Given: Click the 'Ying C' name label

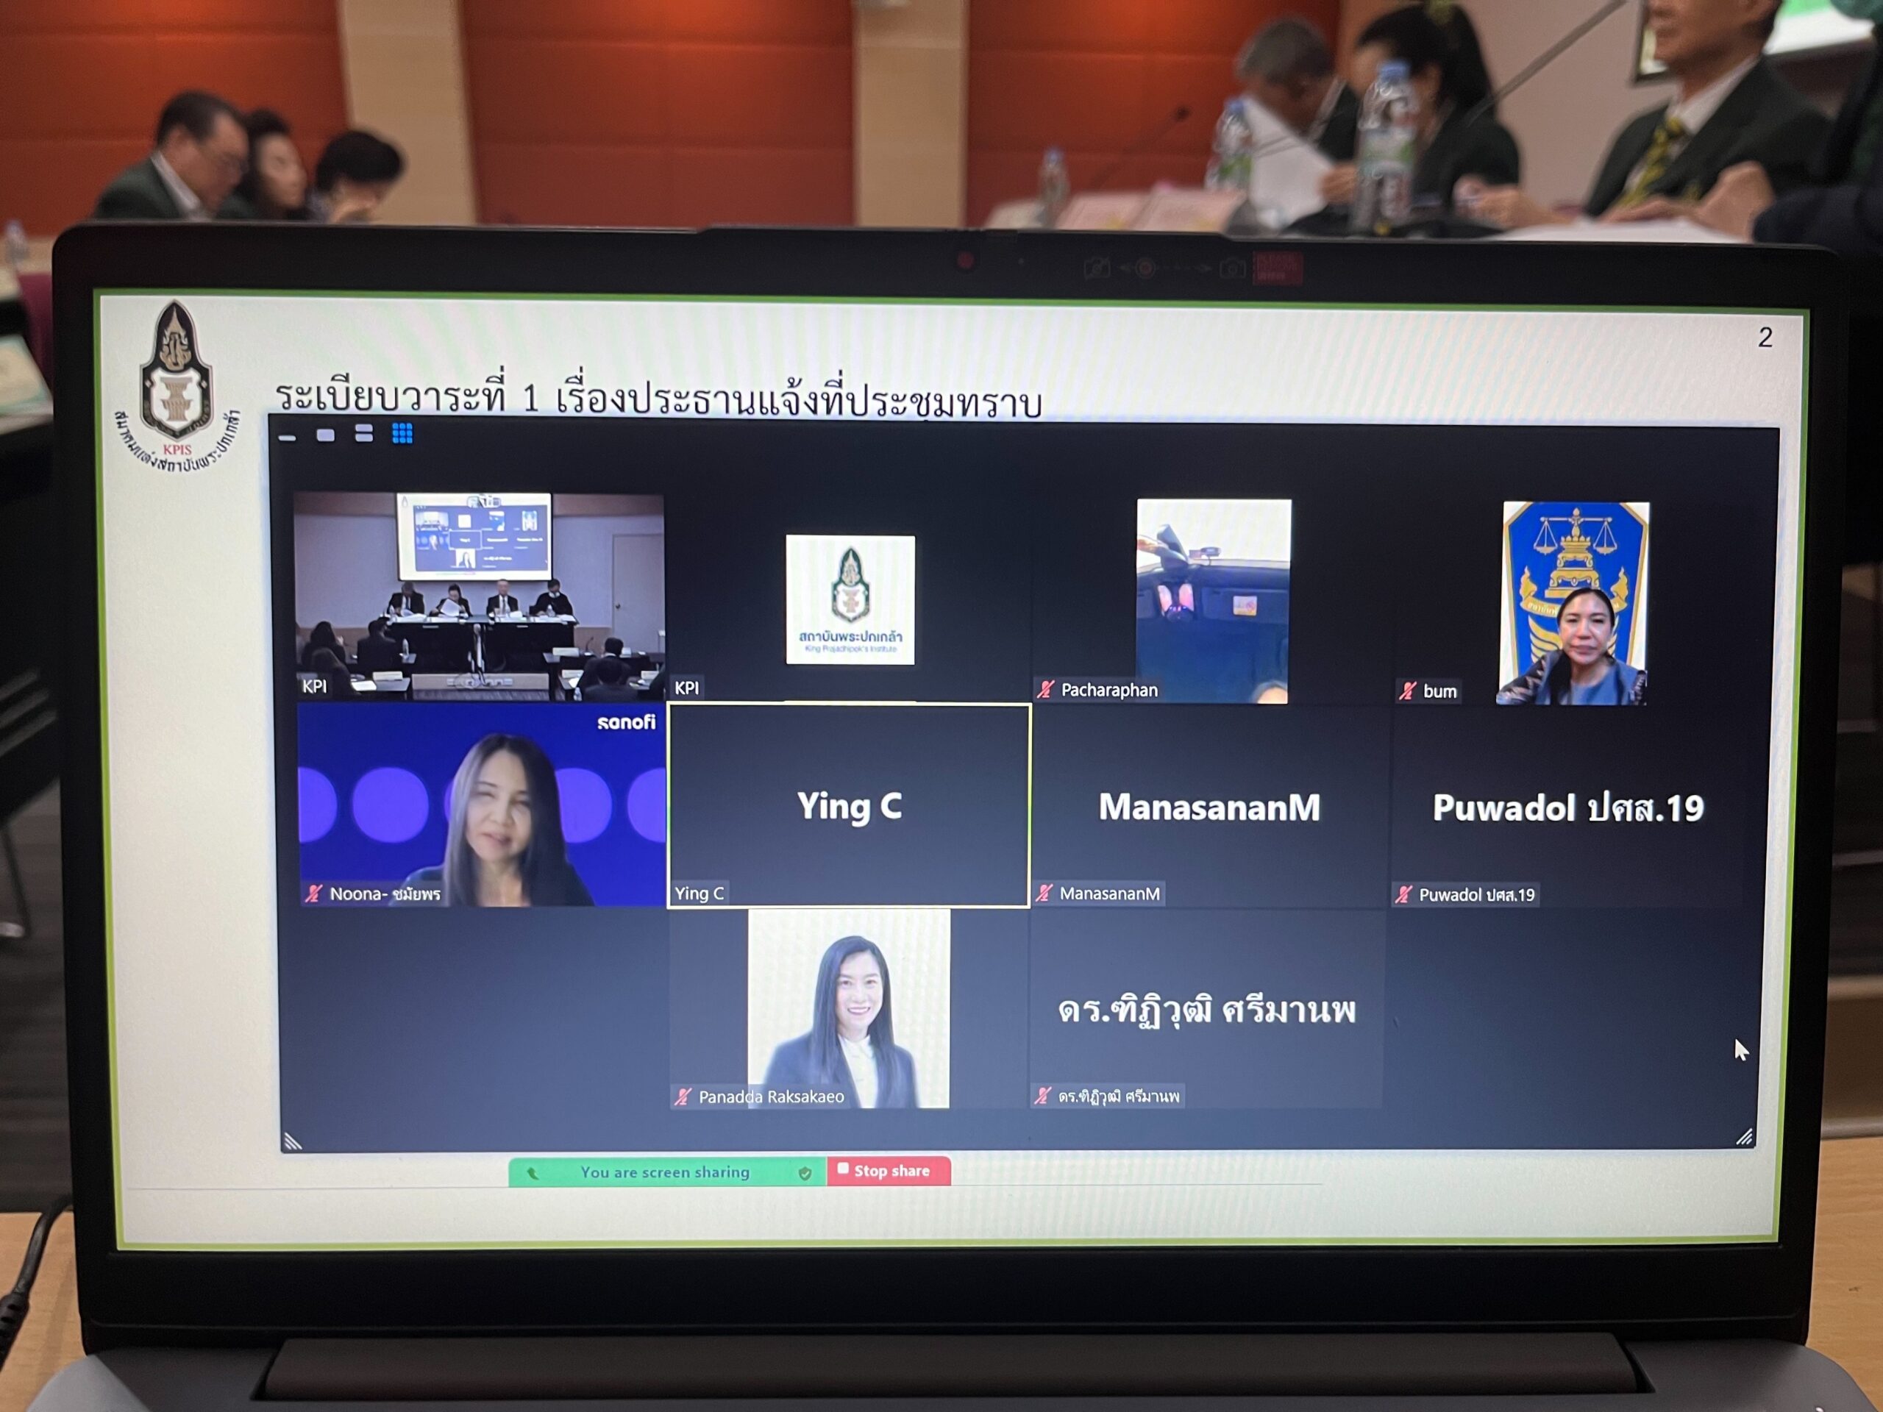Looking at the screenshot, I should click(x=699, y=894).
